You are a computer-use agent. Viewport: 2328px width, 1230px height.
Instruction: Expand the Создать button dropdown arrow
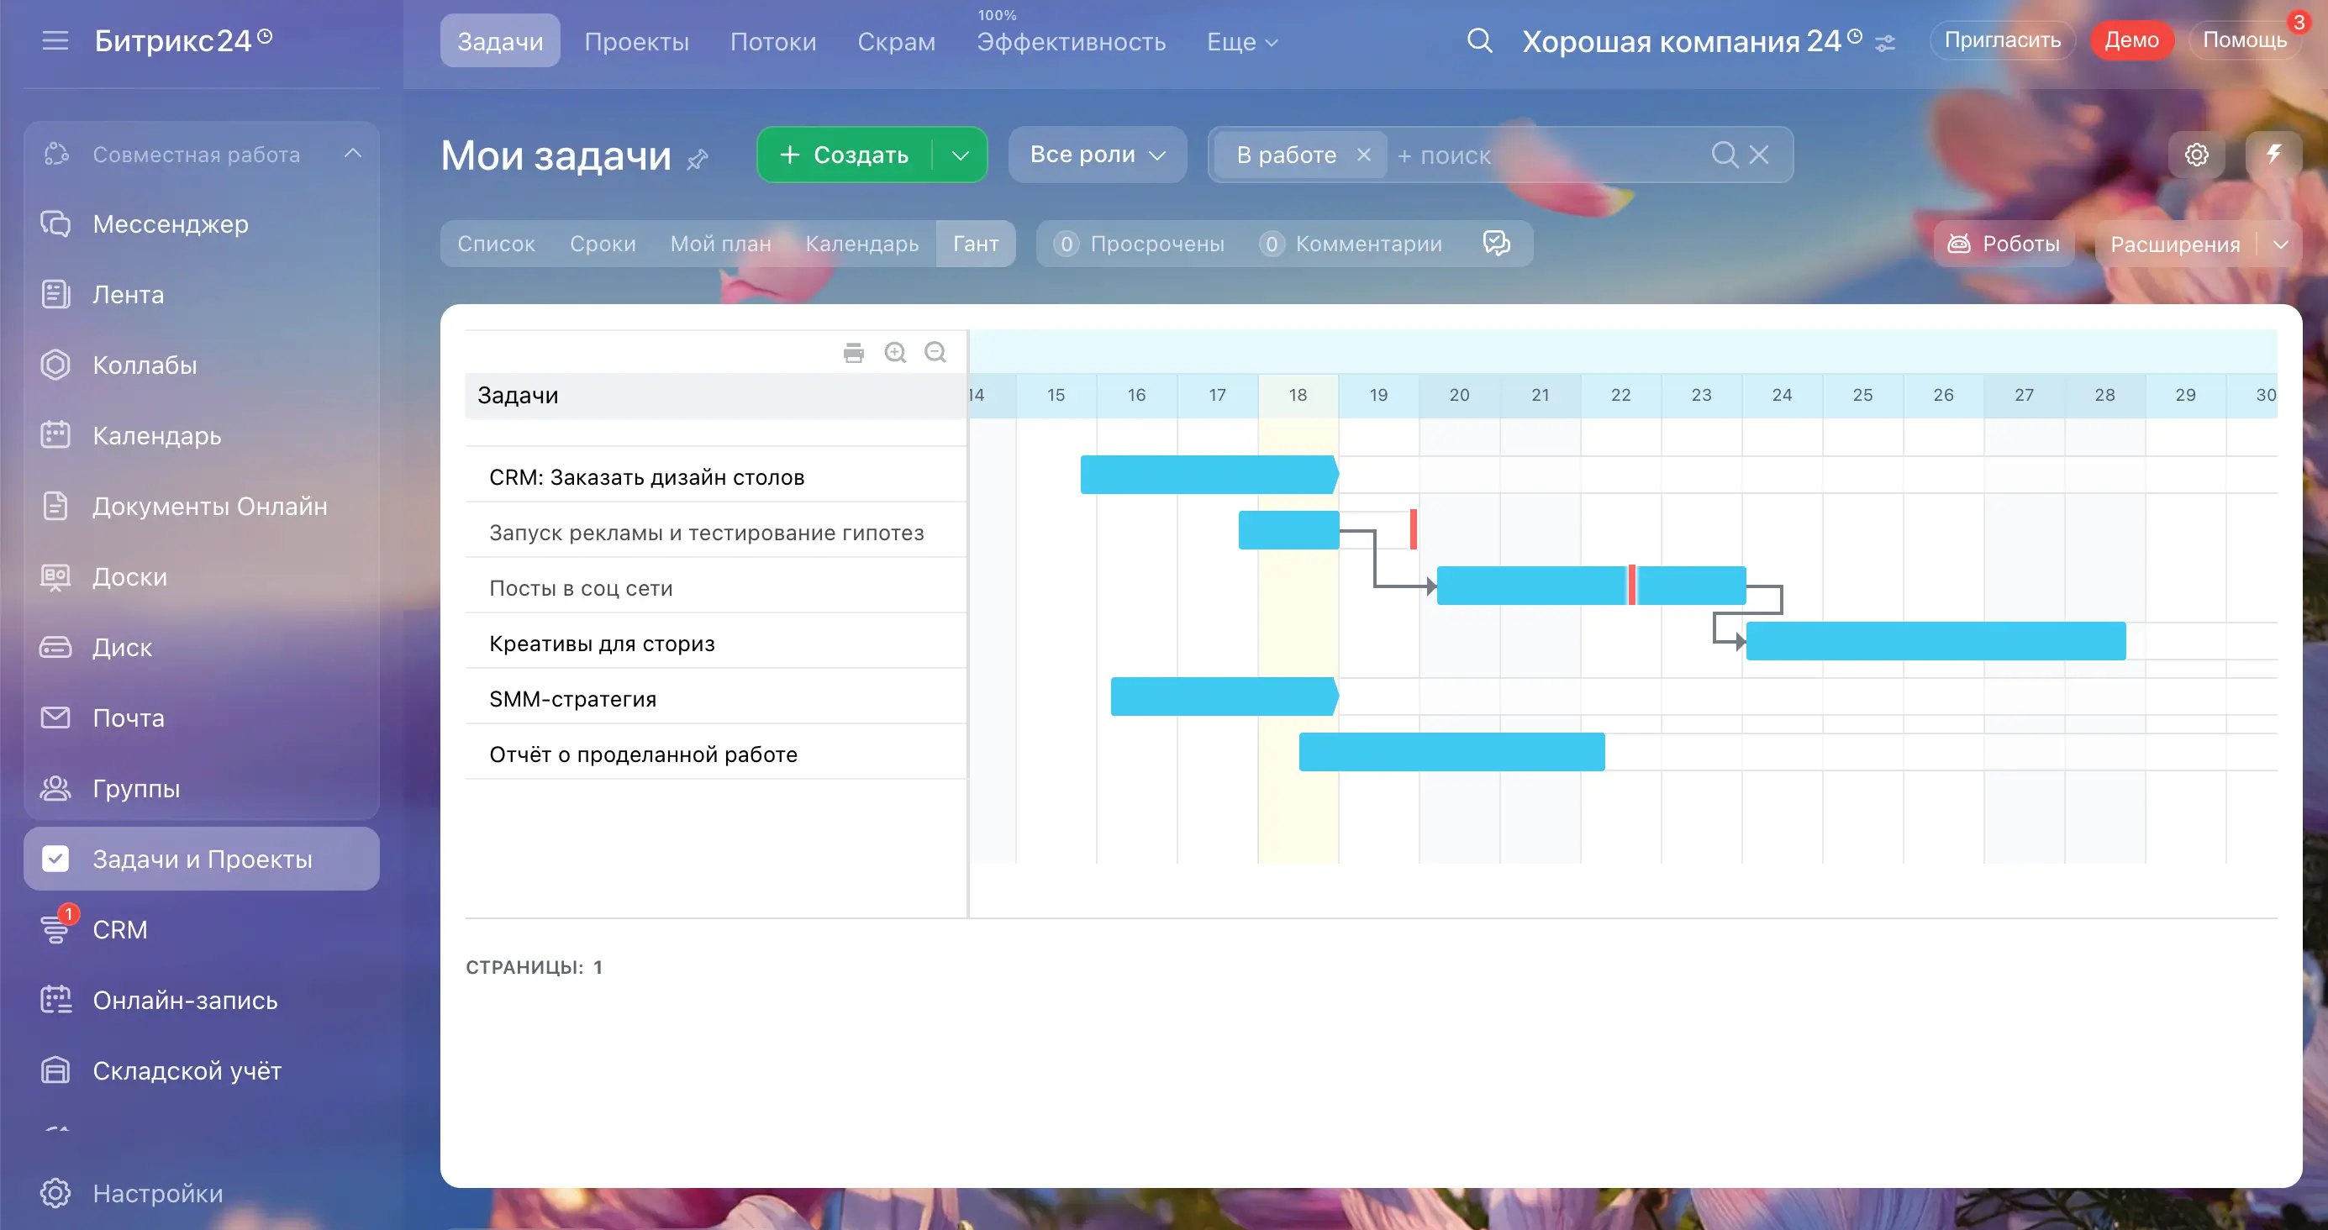pyautogui.click(x=960, y=155)
